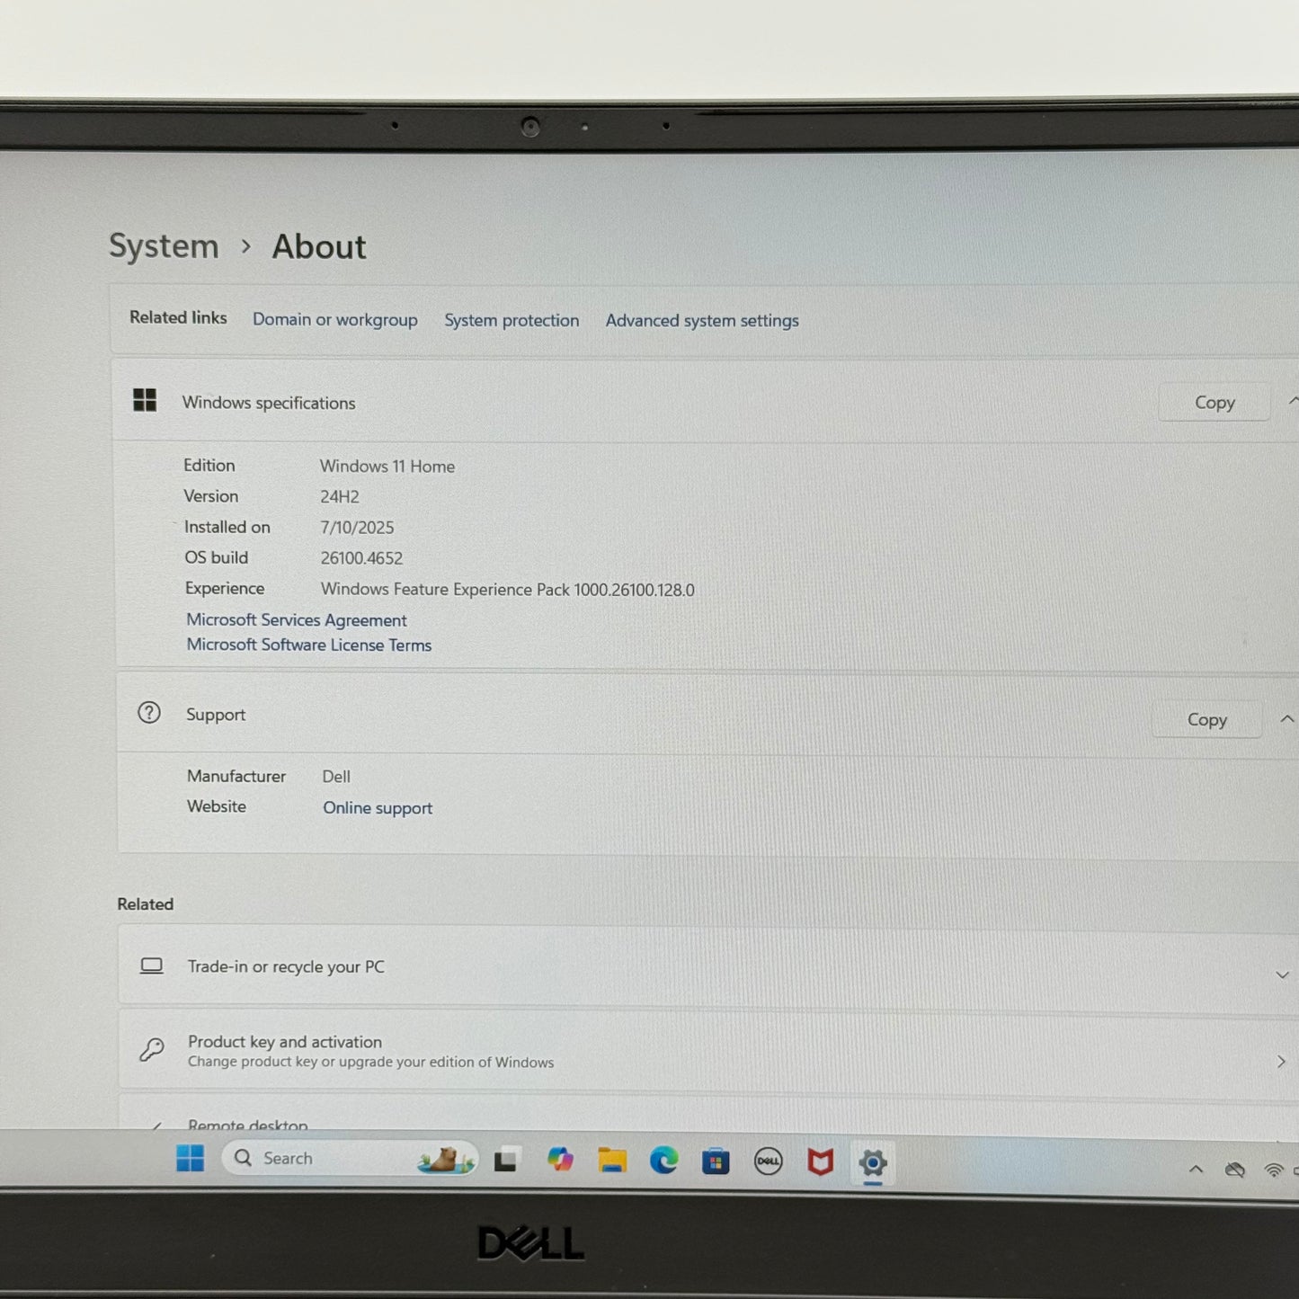
Task: Copy Support information
Action: [1206, 719]
